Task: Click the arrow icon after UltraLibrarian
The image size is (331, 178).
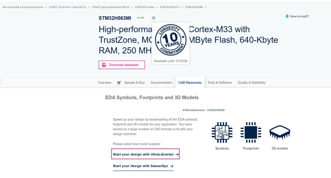Action: tap(177, 154)
